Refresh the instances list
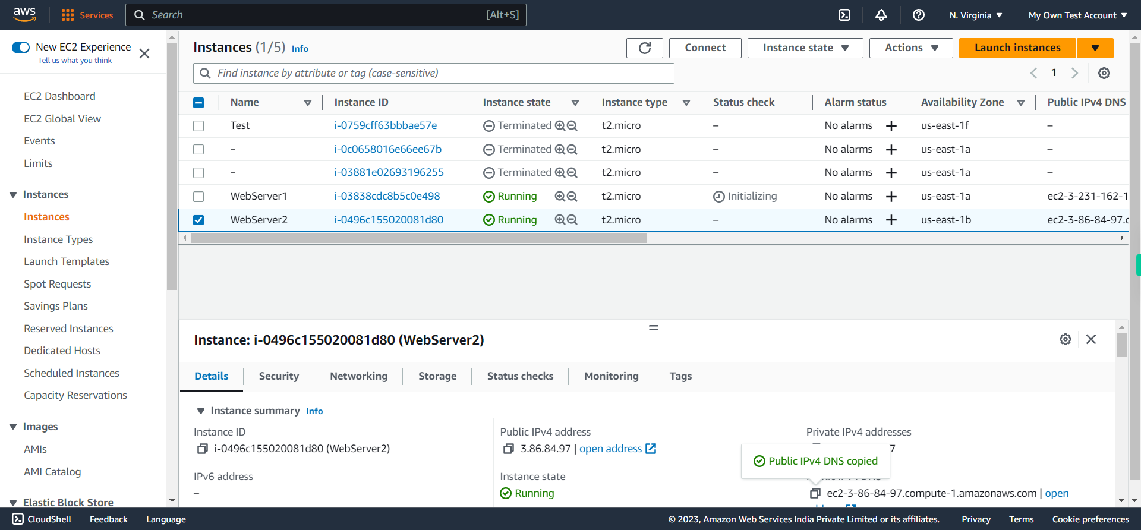 tap(645, 48)
